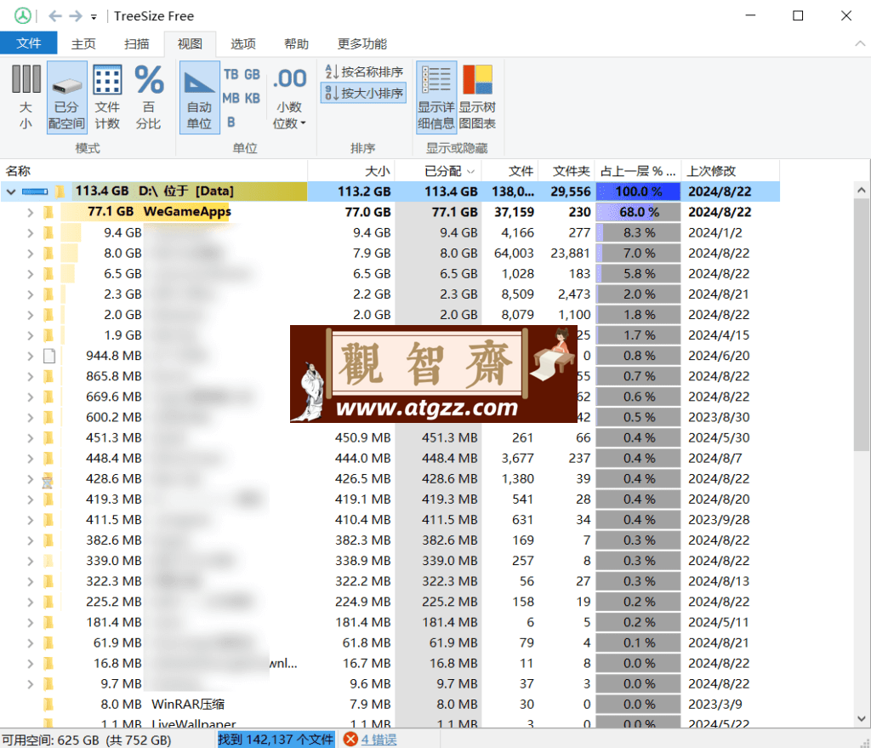This screenshot has width=871, height=748.
Task: Select the 61.9 MB folder's yellow icon
Action: [x=48, y=643]
